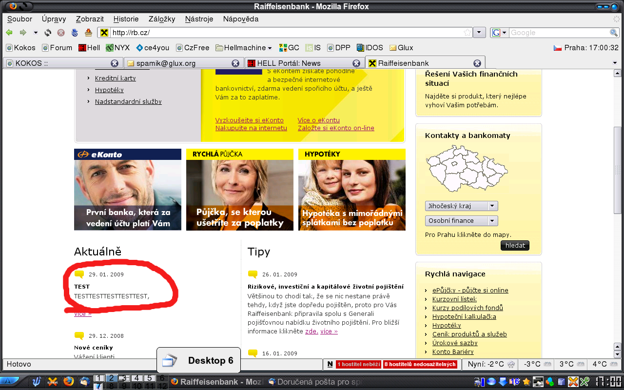This screenshot has height=390, width=624.
Task: Reload the current page
Action: pyautogui.click(x=48, y=33)
